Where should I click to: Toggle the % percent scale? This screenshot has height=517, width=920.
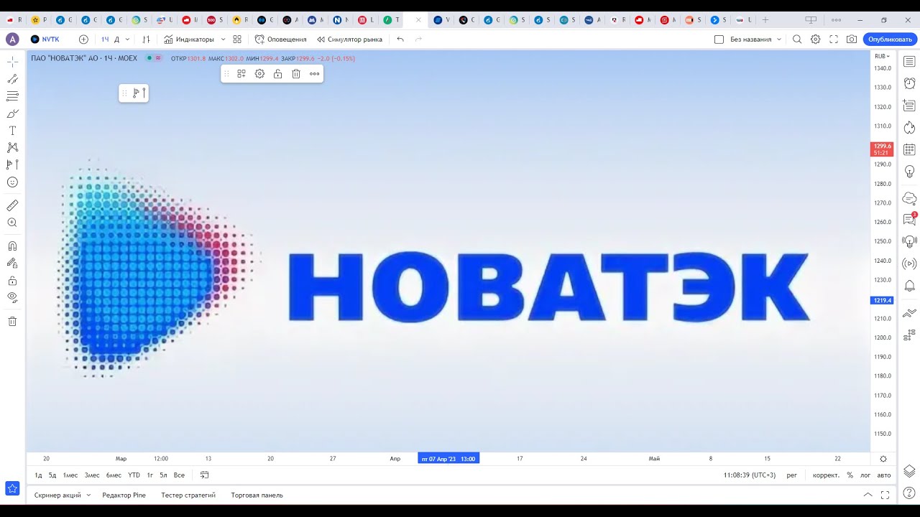850,475
